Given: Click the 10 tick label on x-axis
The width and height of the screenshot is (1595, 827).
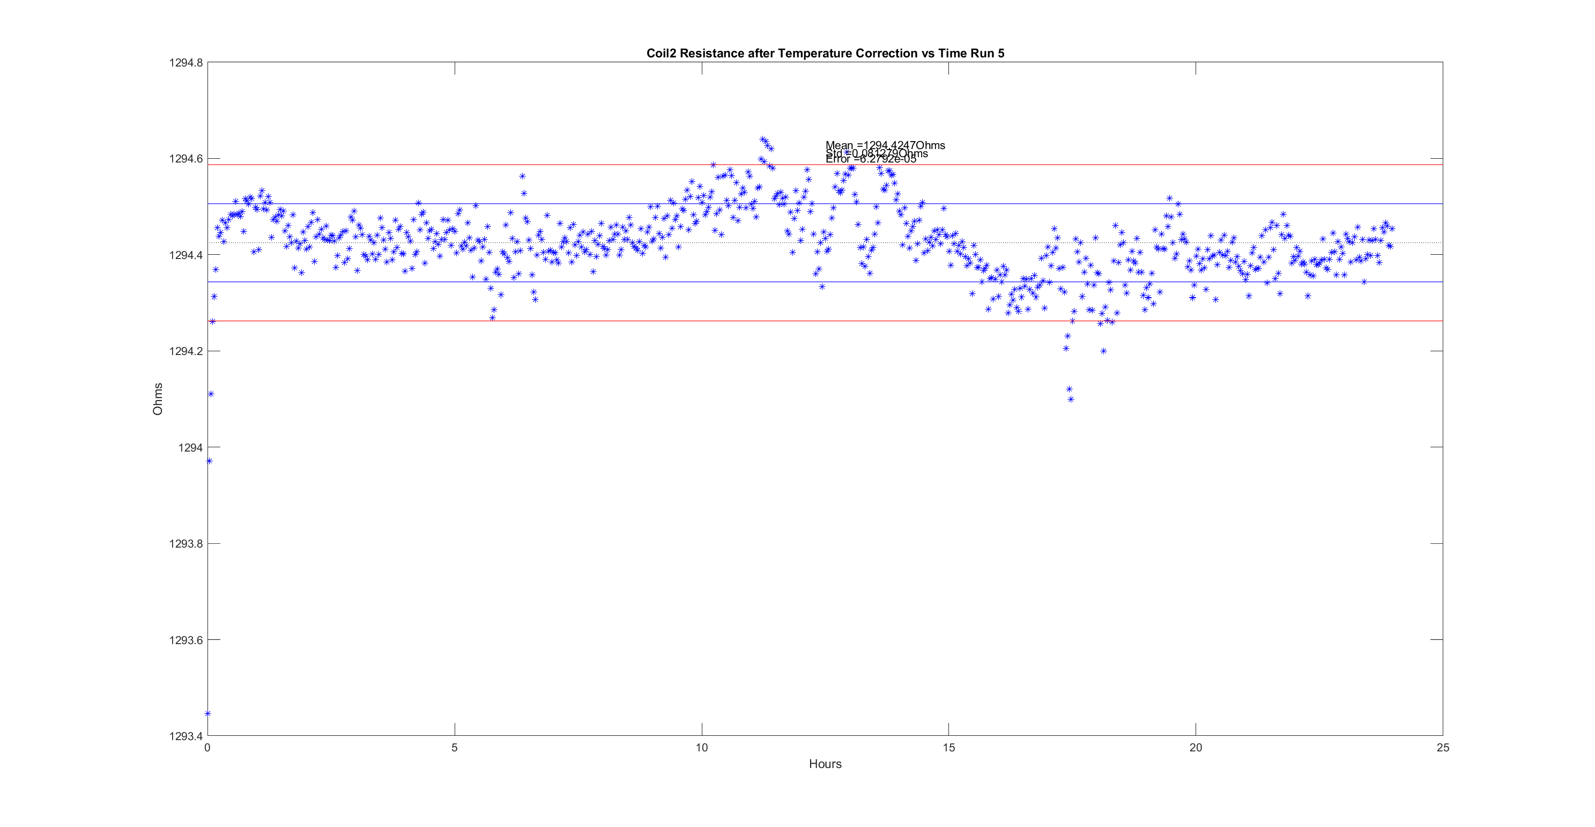Looking at the screenshot, I should (x=701, y=748).
